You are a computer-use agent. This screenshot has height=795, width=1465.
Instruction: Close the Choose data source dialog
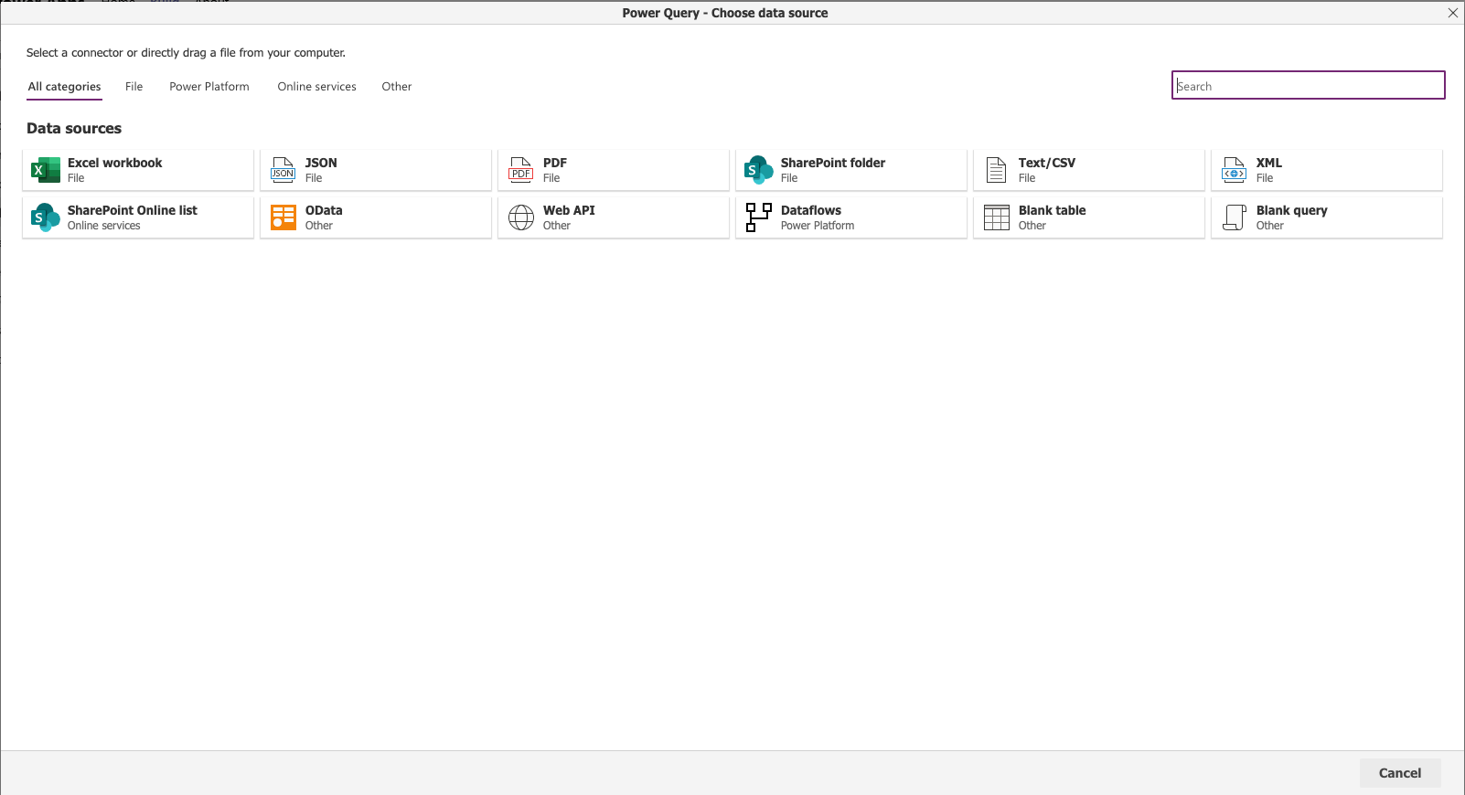pyautogui.click(x=1452, y=13)
